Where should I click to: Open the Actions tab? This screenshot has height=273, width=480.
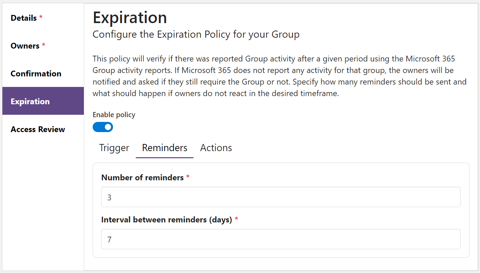216,148
